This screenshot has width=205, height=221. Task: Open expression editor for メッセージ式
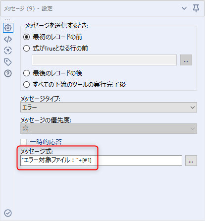click(191, 161)
